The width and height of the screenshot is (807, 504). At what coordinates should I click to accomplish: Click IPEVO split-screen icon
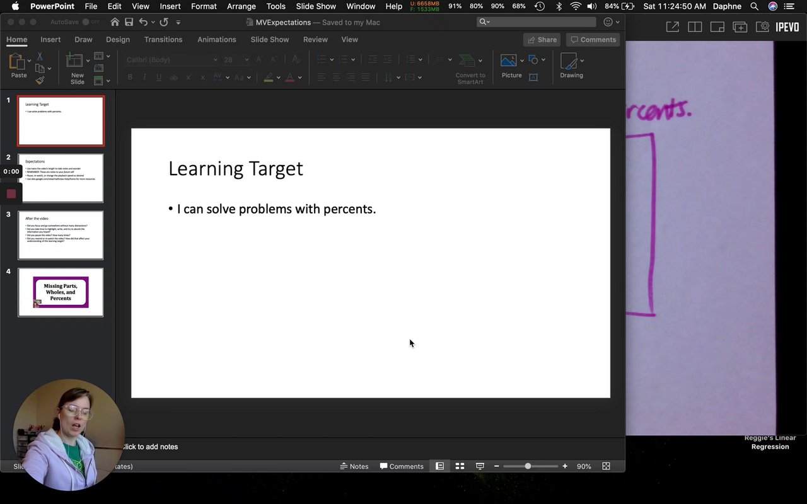(x=695, y=27)
